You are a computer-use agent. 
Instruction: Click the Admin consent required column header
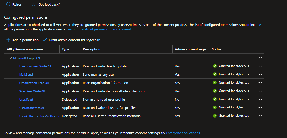(192, 49)
